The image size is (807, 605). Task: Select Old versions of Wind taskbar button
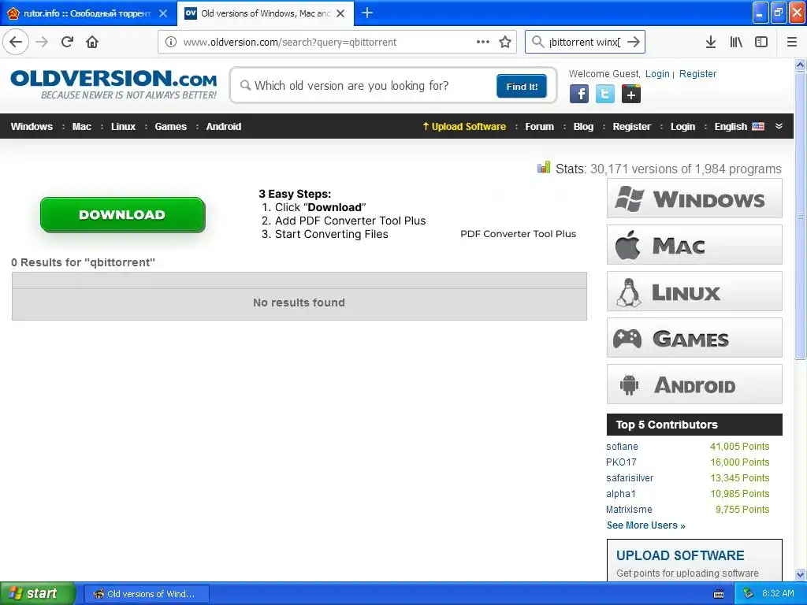[x=146, y=594]
